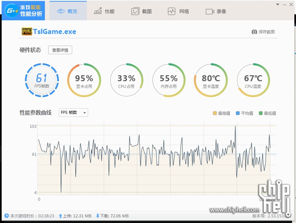Expand the FPS 帧数 parameter dropdown
Screen dimensions: 296x223
click(x=74, y=112)
